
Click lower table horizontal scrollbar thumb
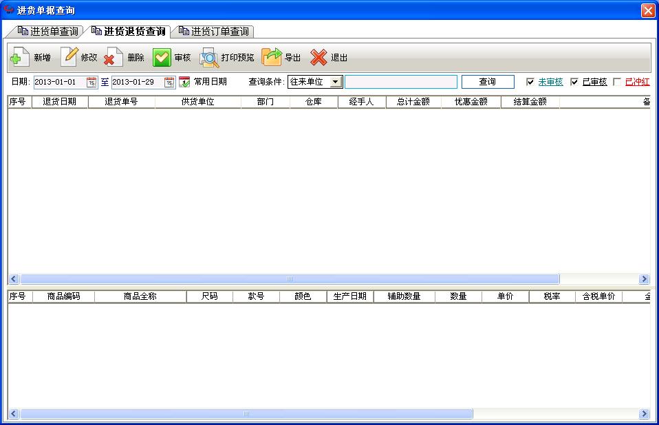click(246, 414)
